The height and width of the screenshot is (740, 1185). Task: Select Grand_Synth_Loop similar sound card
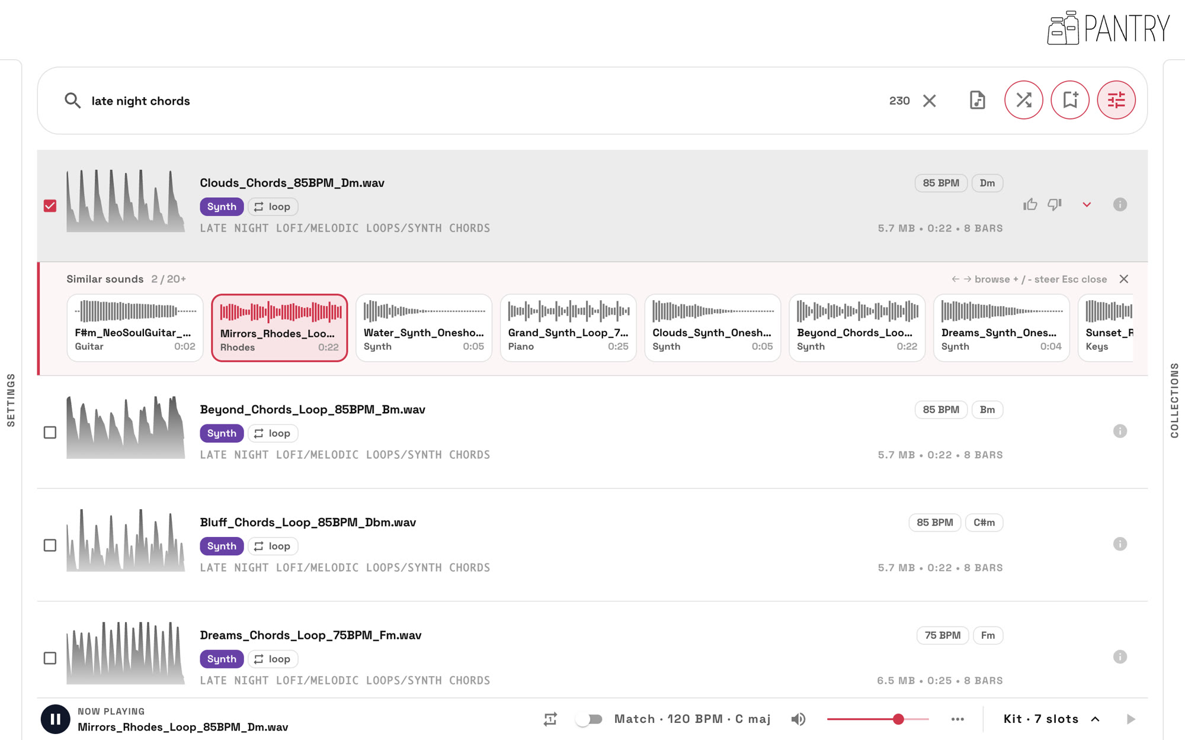[568, 327]
